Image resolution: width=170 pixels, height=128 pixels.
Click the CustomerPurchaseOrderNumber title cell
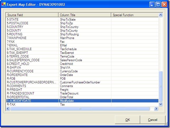pos(85,82)
